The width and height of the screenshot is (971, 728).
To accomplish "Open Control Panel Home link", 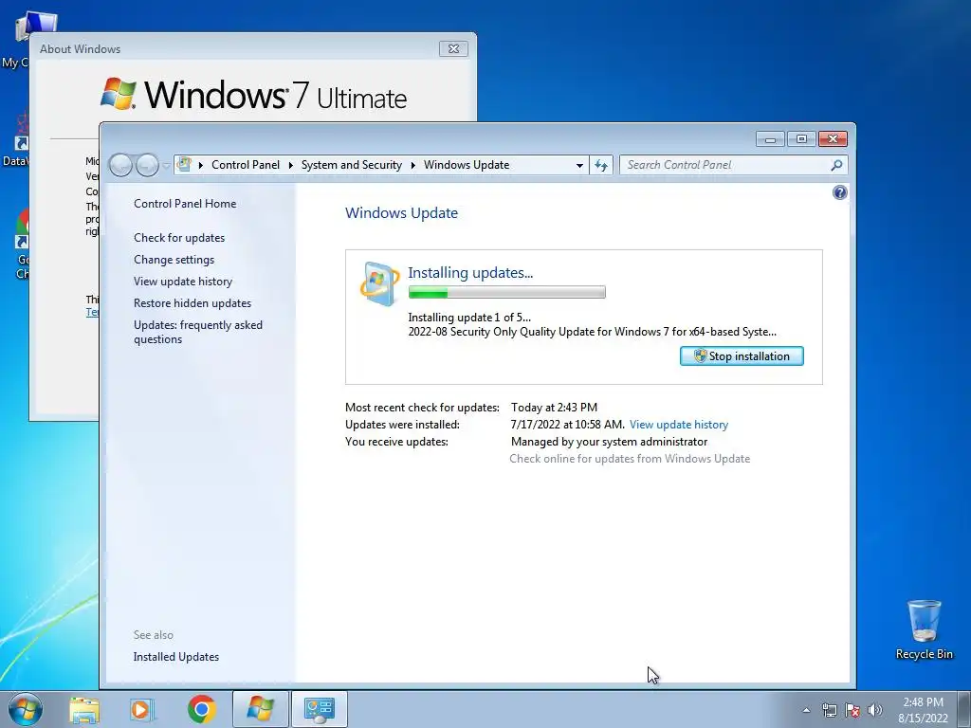I will point(185,204).
